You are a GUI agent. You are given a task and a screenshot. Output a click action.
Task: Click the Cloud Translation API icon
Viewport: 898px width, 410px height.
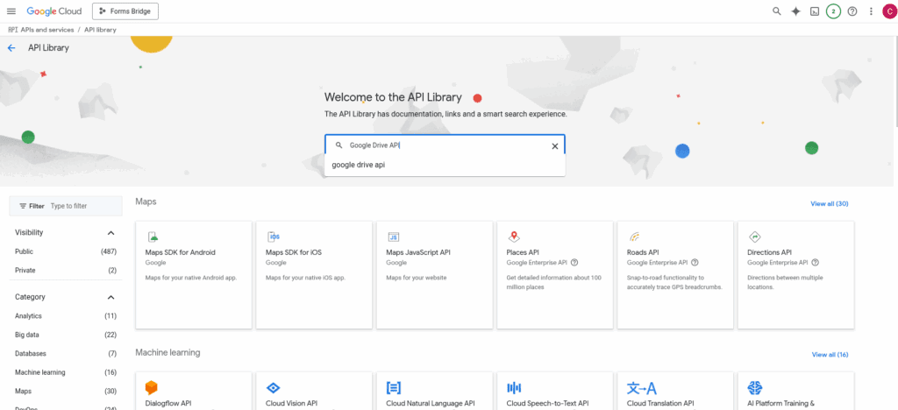tap(641, 388)
